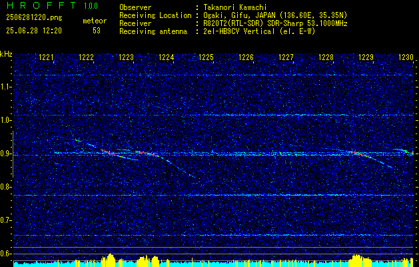Click location text Ogaki, Gifu, JAPAN

[240, 15]
